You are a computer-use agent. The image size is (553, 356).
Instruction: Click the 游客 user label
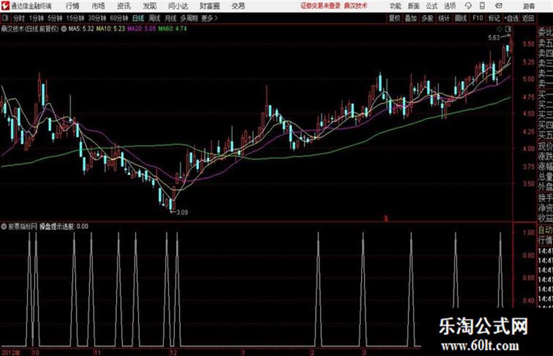(x=528, y=6)
